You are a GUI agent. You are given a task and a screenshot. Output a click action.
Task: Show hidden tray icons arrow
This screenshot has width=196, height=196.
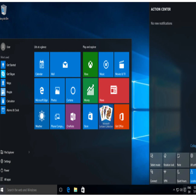pos(174,190)
